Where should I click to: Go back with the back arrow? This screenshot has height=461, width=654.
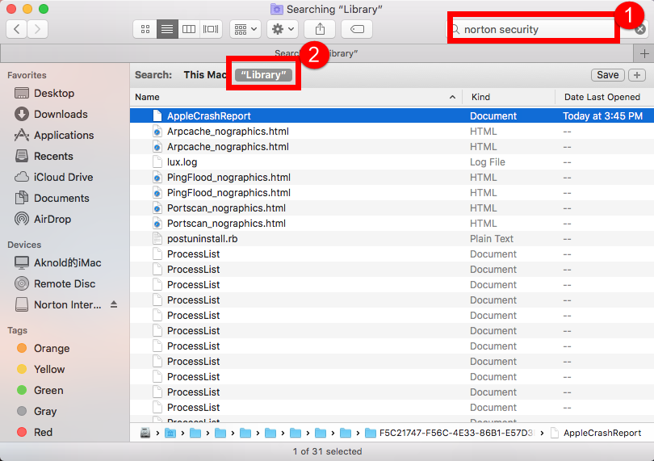(x=17, y=29)
